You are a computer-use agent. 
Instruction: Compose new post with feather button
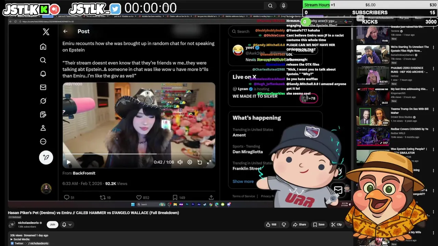(46, 157)
